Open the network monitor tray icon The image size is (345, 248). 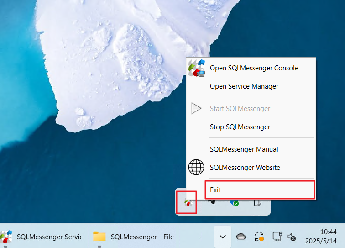(277, 237)
